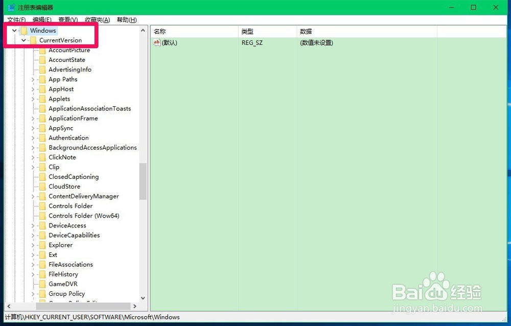Open the 编辑(E) menu
The width and height of the screenshot is (511, 326).
click(x=42, y=20)
